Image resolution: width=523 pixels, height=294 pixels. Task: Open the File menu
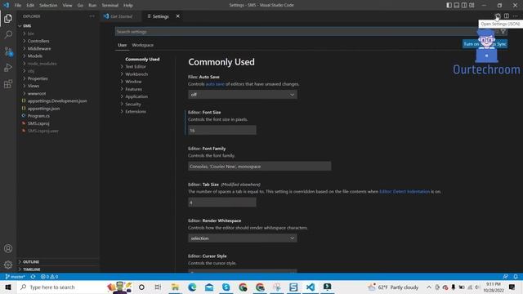[x=18, y=6]
